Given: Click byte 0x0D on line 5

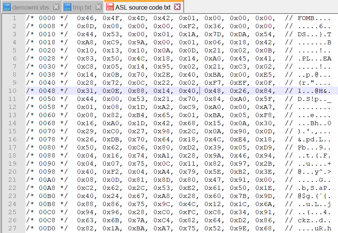Looking at the screenshot, I should click(x=187, y=50).
